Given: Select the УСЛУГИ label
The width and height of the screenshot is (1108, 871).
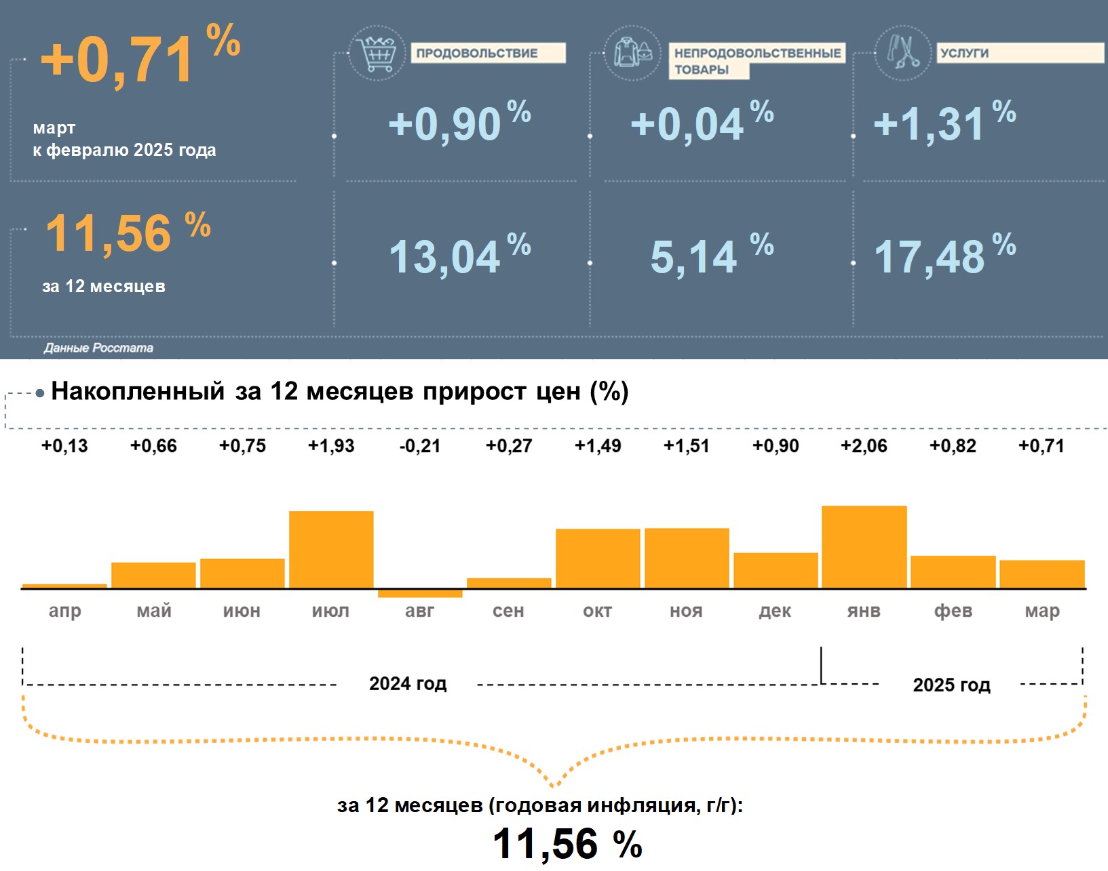Looking at the screenshot, I should click(x=1020, y=53).
